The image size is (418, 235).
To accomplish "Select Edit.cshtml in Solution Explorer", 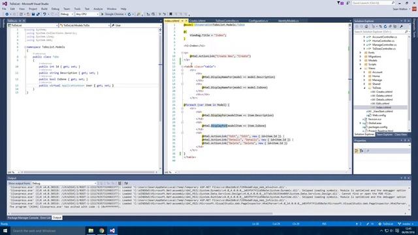I will (383, 103).
